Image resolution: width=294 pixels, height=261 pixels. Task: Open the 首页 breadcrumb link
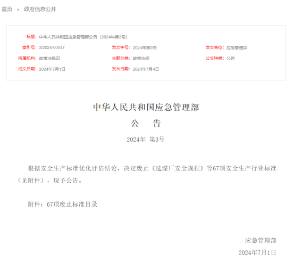7,9
